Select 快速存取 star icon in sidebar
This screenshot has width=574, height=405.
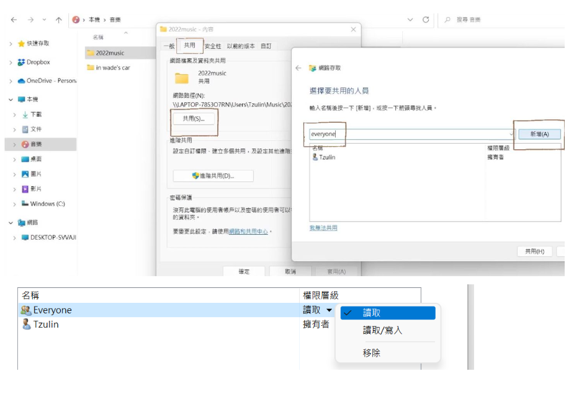(21, 43)
